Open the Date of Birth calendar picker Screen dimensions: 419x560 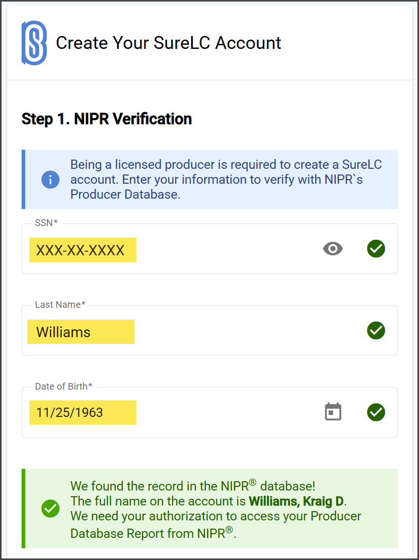(x=333, y=412)
